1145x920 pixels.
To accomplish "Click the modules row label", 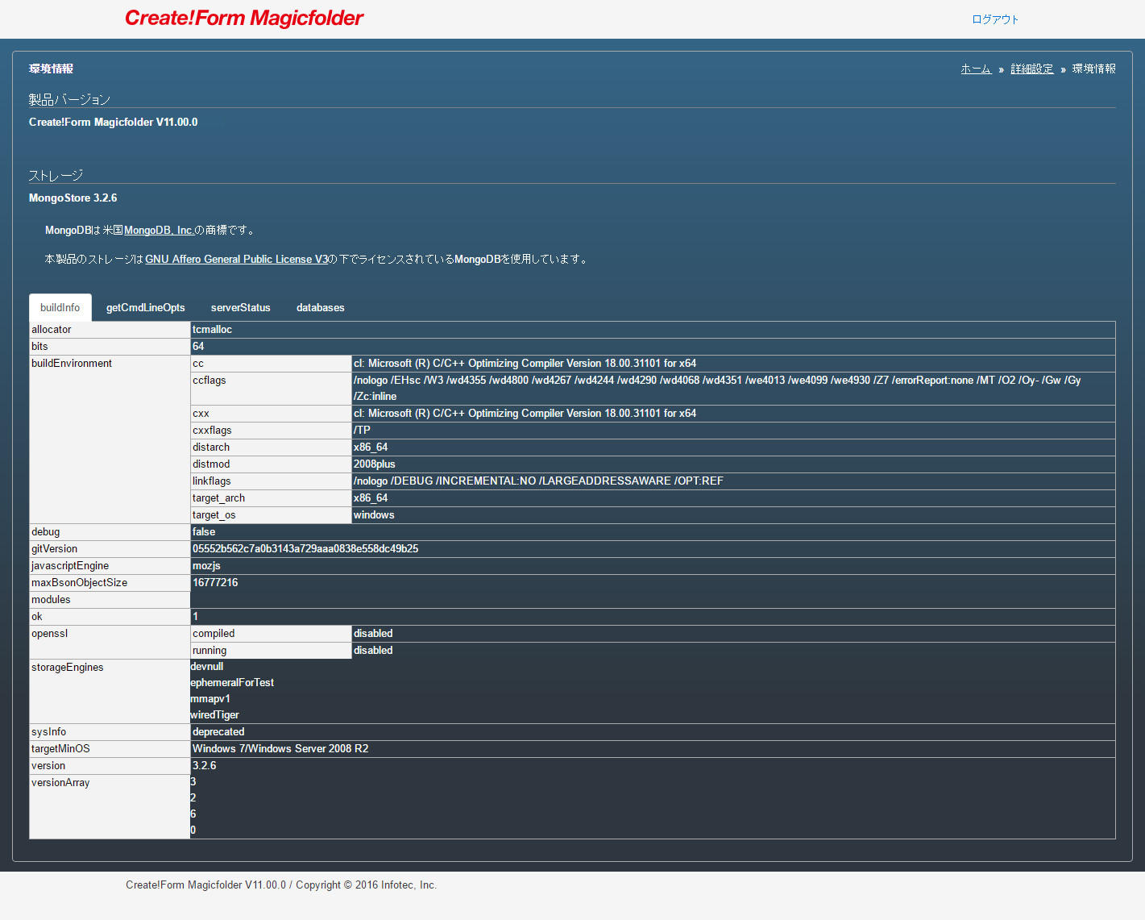I will pos(110,600).
